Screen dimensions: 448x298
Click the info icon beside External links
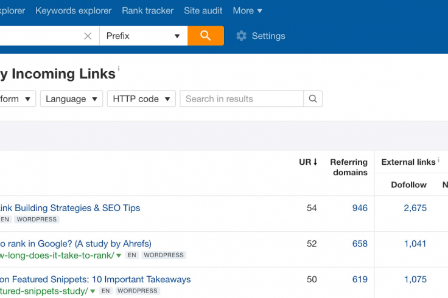439,159
